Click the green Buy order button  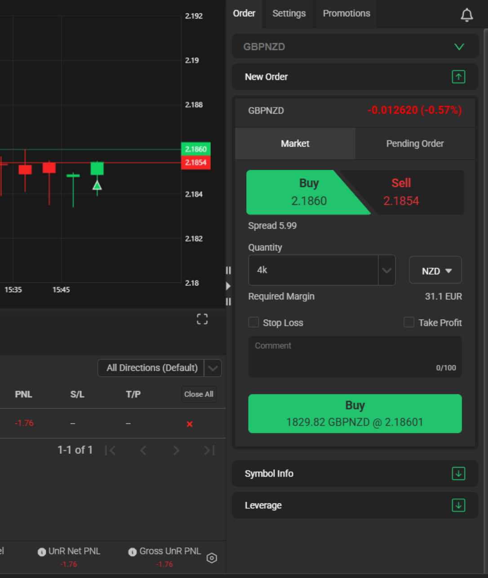click(355, 413)
